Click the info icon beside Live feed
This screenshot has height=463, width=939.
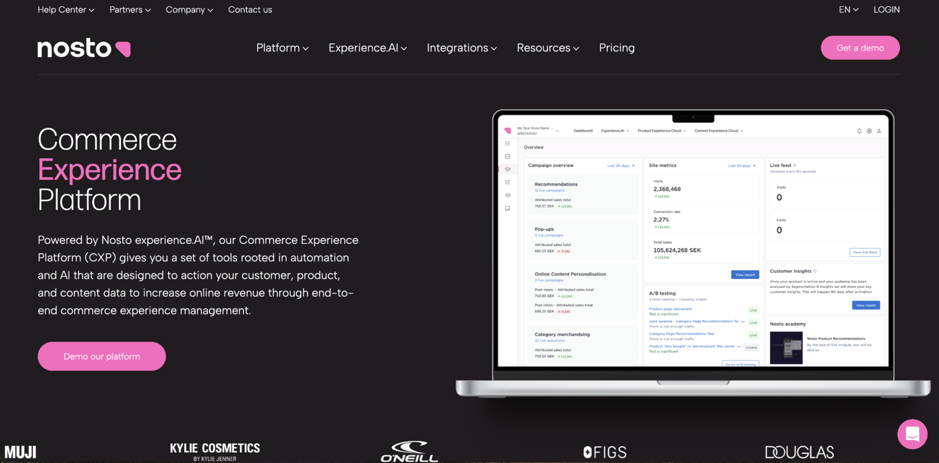click(x=795, y=165)
